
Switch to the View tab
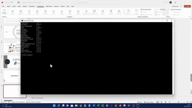pyautogui.click(x=68, y=6)
